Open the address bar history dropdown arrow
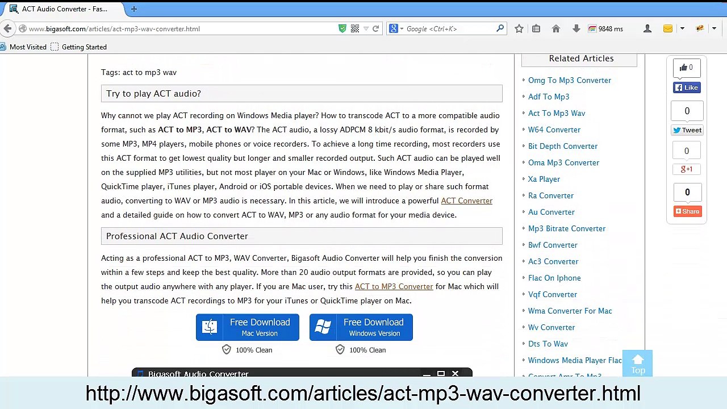 pos(366,28)
